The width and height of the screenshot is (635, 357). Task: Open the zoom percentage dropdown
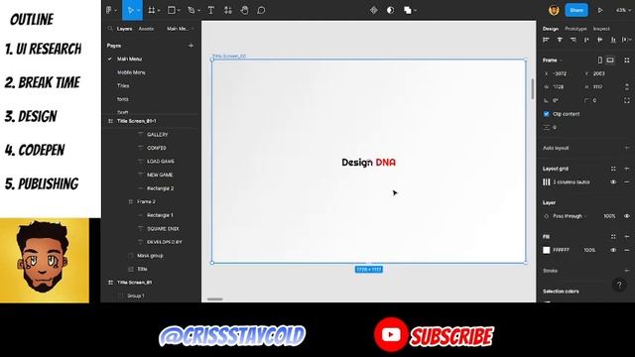point(623,10)
